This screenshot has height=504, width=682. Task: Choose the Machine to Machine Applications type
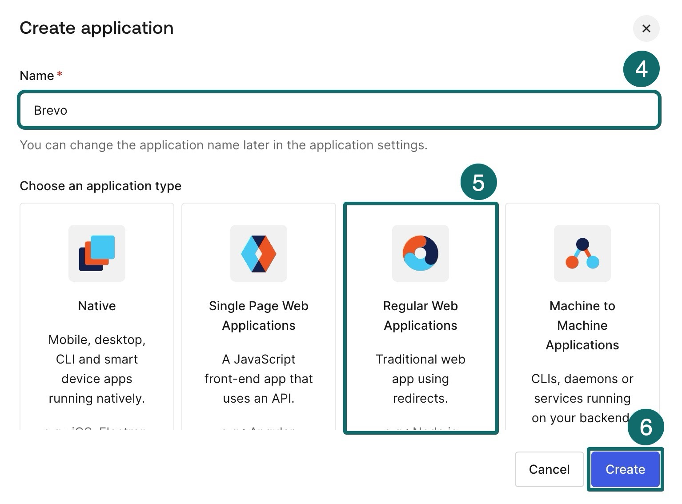point(582,318)
